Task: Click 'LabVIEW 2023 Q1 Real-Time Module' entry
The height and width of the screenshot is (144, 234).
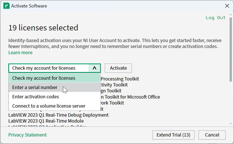Action: 46,121
